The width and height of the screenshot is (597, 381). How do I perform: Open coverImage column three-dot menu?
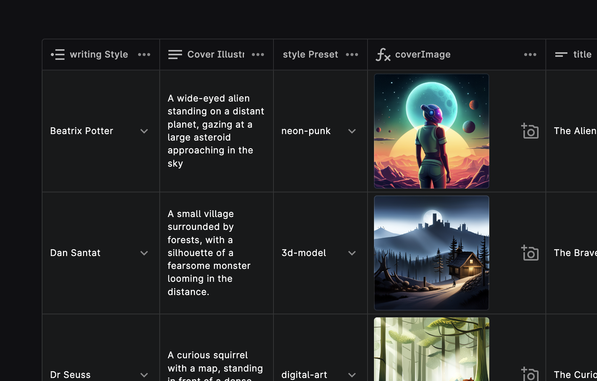click(x=530, y=55)
